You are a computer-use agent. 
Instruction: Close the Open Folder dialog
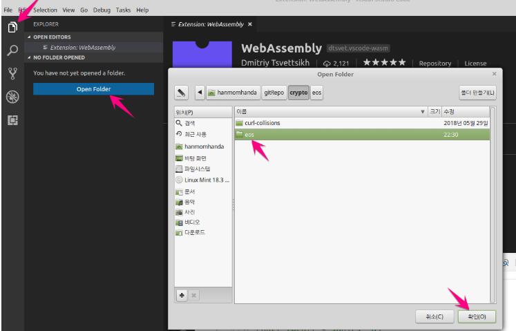[x=494, y=74]
